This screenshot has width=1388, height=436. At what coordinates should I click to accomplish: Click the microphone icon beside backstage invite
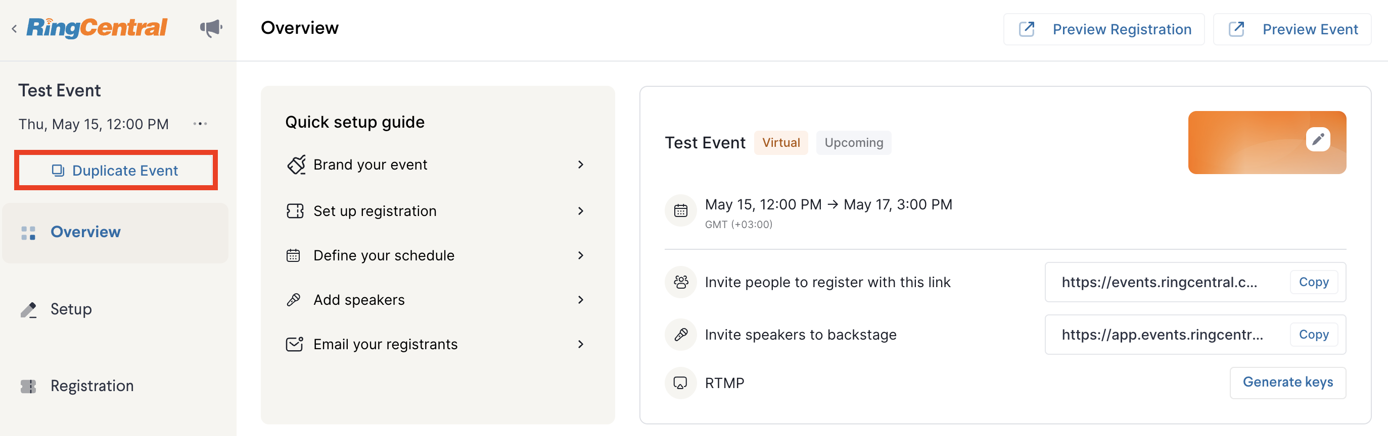(680, 335)
